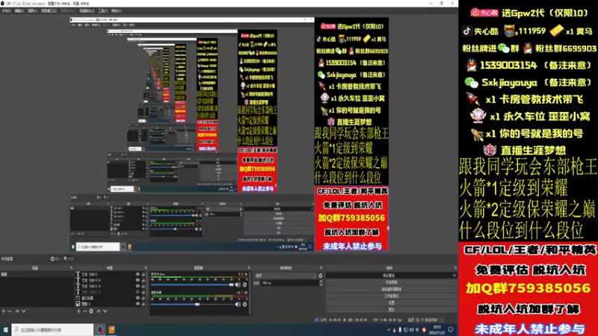Open 设置 from Controls panel
The image size is (598, 336).
pos(391,303)
